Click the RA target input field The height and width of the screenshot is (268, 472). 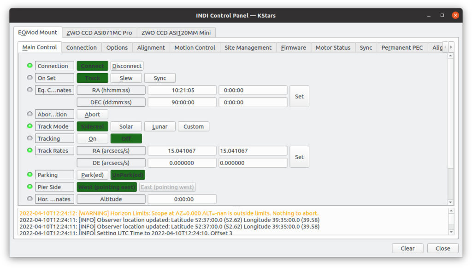(253, 90)
